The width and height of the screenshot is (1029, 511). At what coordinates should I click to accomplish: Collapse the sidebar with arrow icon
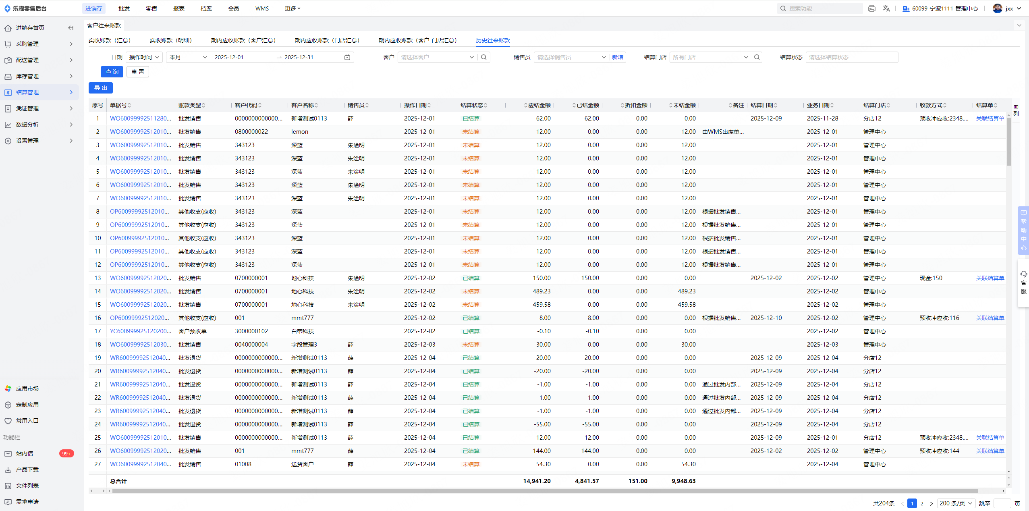(71, 28)
